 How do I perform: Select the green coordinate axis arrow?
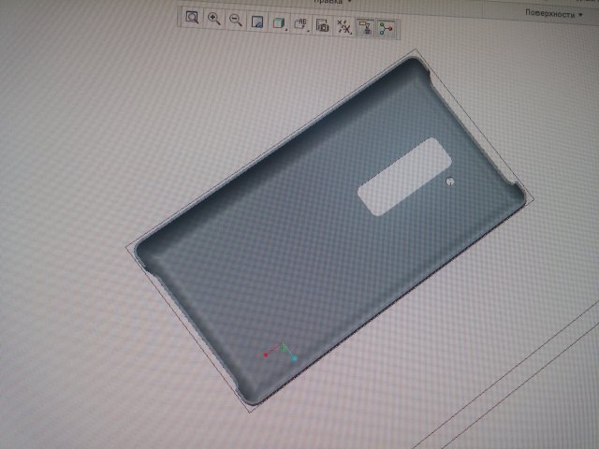point(285,347)
